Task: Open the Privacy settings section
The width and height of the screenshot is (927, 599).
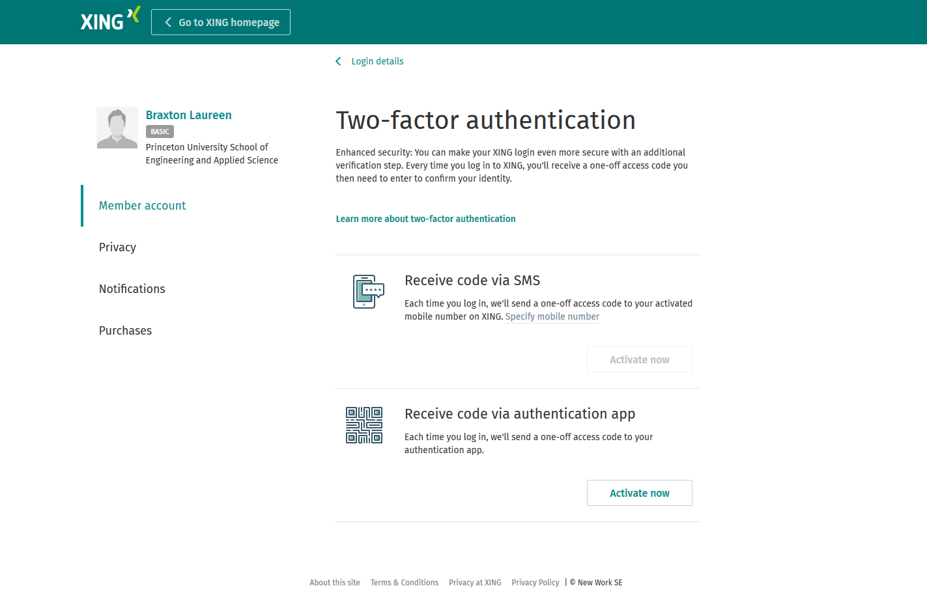Action: click(x=117, y=247)
